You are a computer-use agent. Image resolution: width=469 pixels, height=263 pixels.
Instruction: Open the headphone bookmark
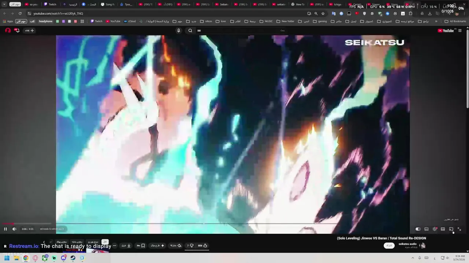point(45,21)
